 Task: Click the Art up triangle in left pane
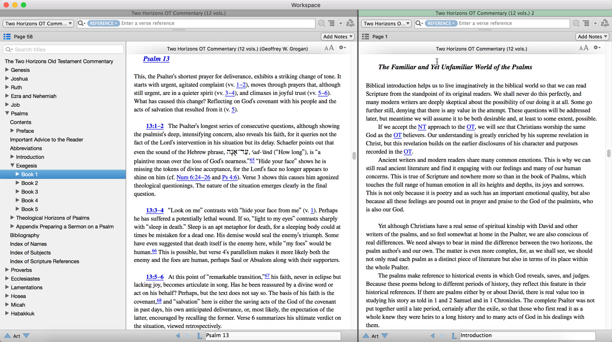click(7, 336)
